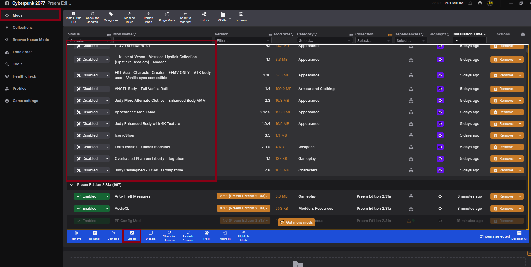Toggle Disabled status of ANGEL Body mod

coord(89,89)
